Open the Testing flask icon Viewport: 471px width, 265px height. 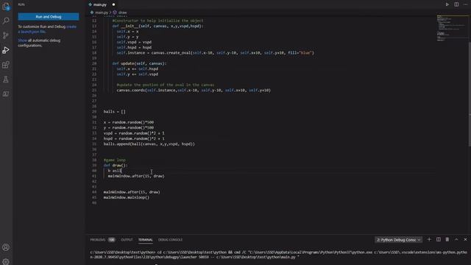[x=6, y=79]
